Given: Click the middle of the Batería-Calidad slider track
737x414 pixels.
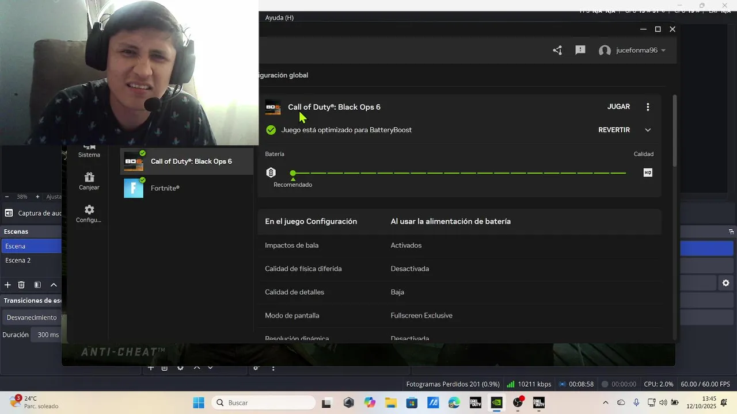Looking at the screenshot, I should (x=459, y=173).
